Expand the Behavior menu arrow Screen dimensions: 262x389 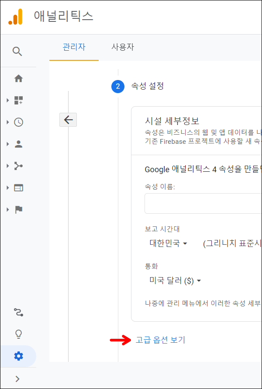tap(8, 188)
